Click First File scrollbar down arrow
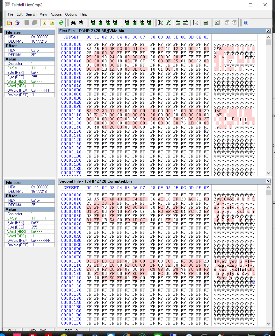 pos(268,173)
